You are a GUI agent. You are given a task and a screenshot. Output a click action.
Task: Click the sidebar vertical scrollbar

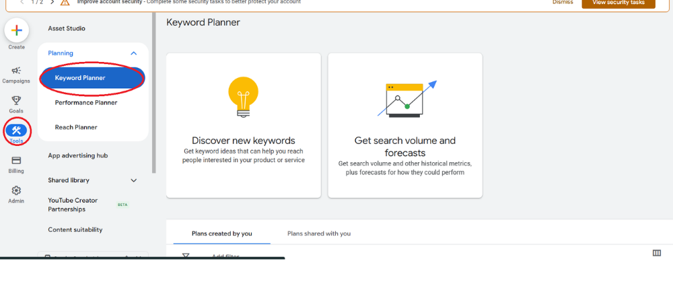click(154, 93)
